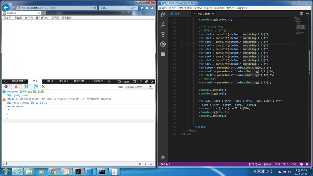Open the target frame dropdown _top: js69_1.html

(x=138, y=87)
